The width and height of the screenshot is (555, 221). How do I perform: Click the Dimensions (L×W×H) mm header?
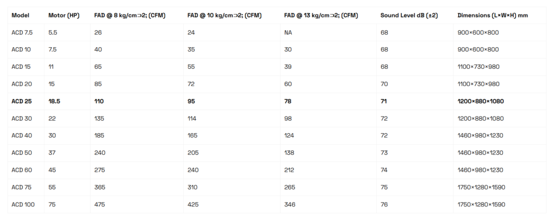coord(493,15)
